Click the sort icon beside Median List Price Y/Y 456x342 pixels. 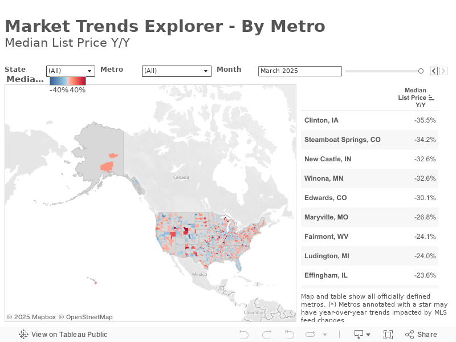click(x=431, y=97)
